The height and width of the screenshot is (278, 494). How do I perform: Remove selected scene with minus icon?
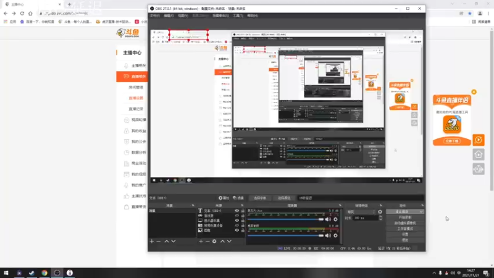(x=159, y=241)
